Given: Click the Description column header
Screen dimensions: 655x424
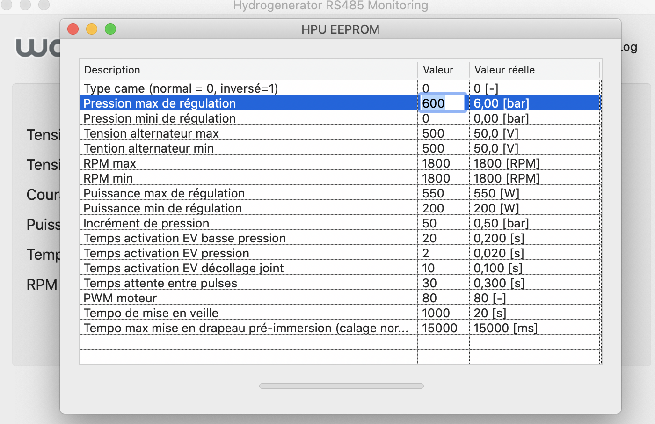Looking at the screenshot, I should (248, 70).
